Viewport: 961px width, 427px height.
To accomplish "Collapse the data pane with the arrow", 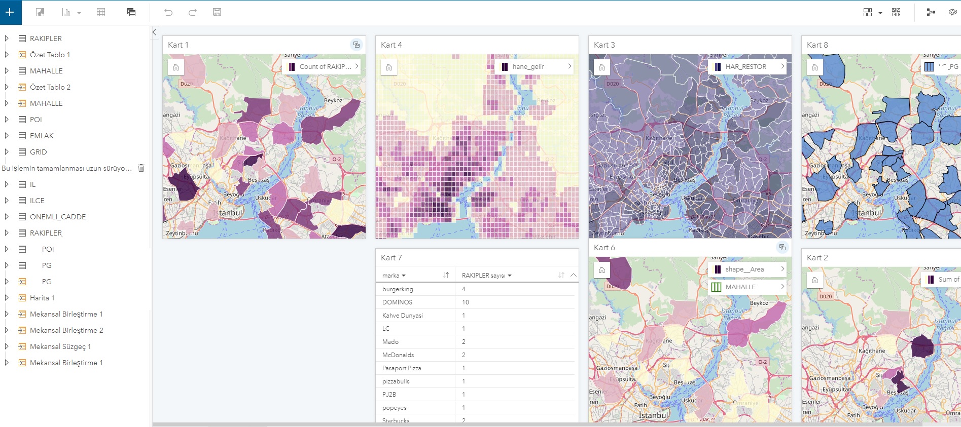I will 155,32.
